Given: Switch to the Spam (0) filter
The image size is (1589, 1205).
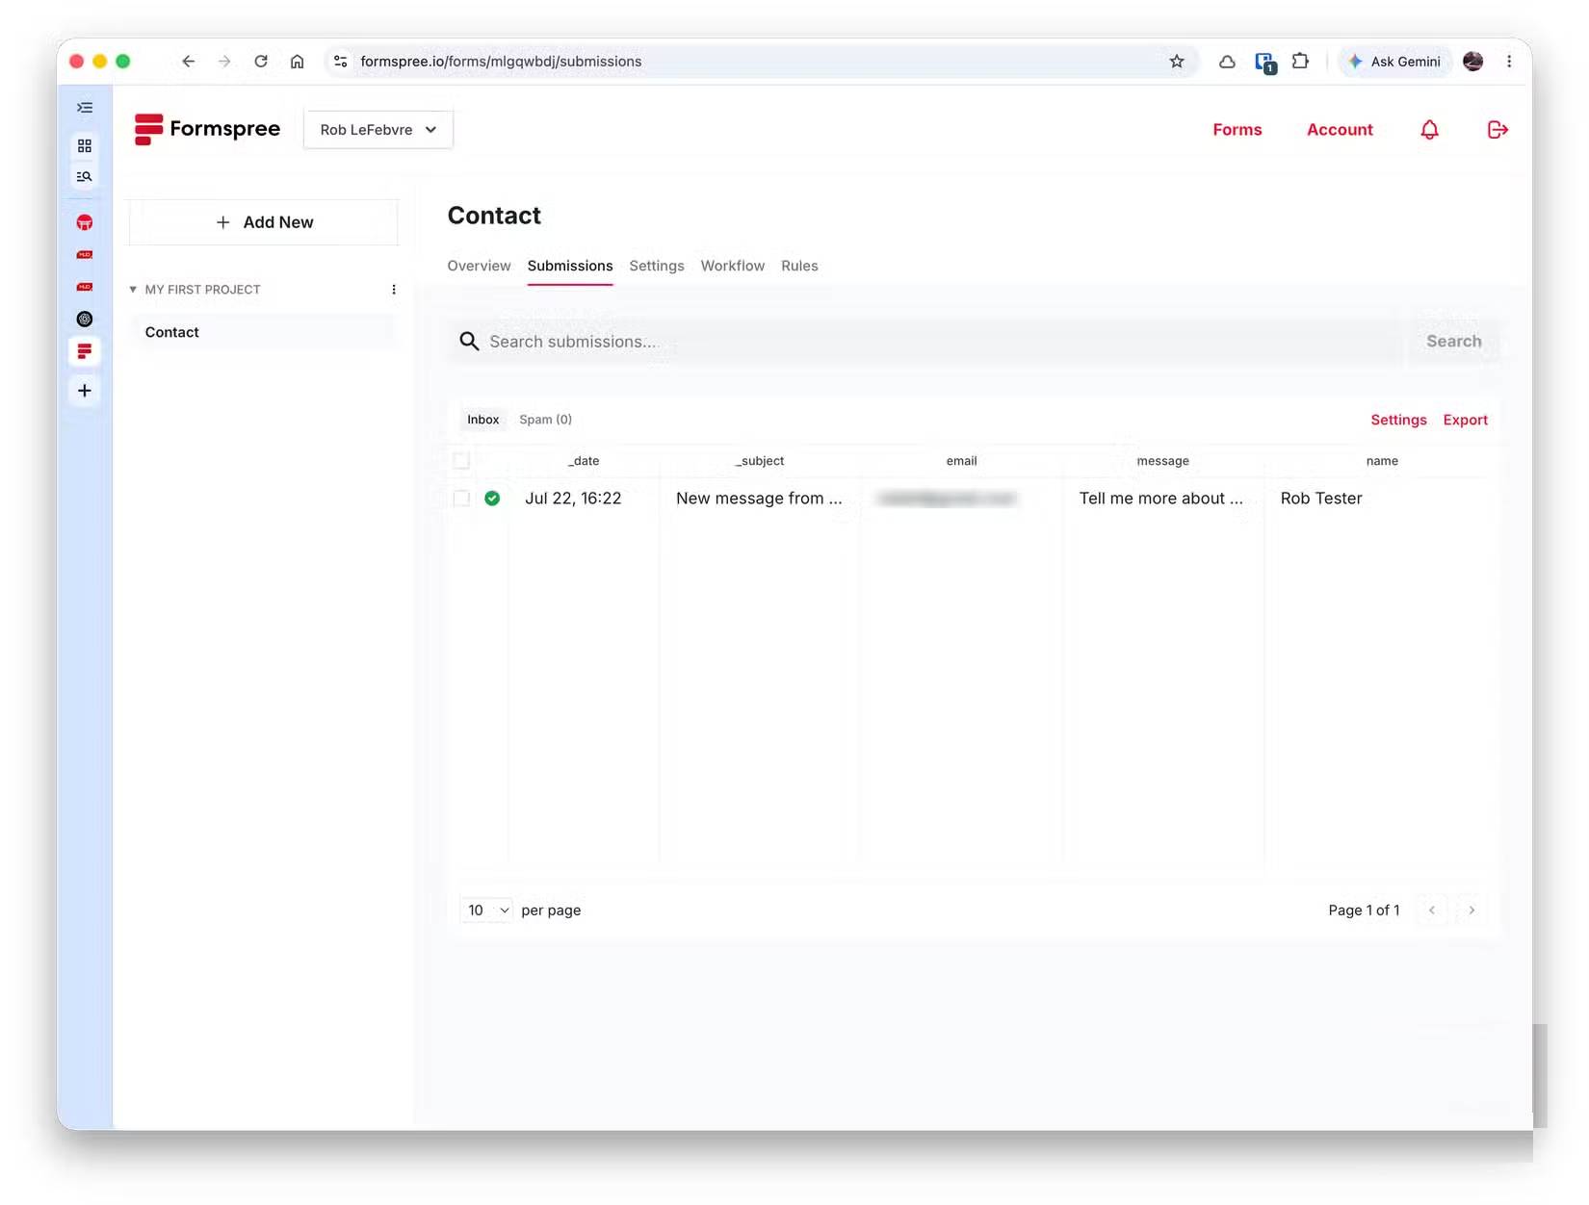Looking at the screenshot, I should coord(545,420).
